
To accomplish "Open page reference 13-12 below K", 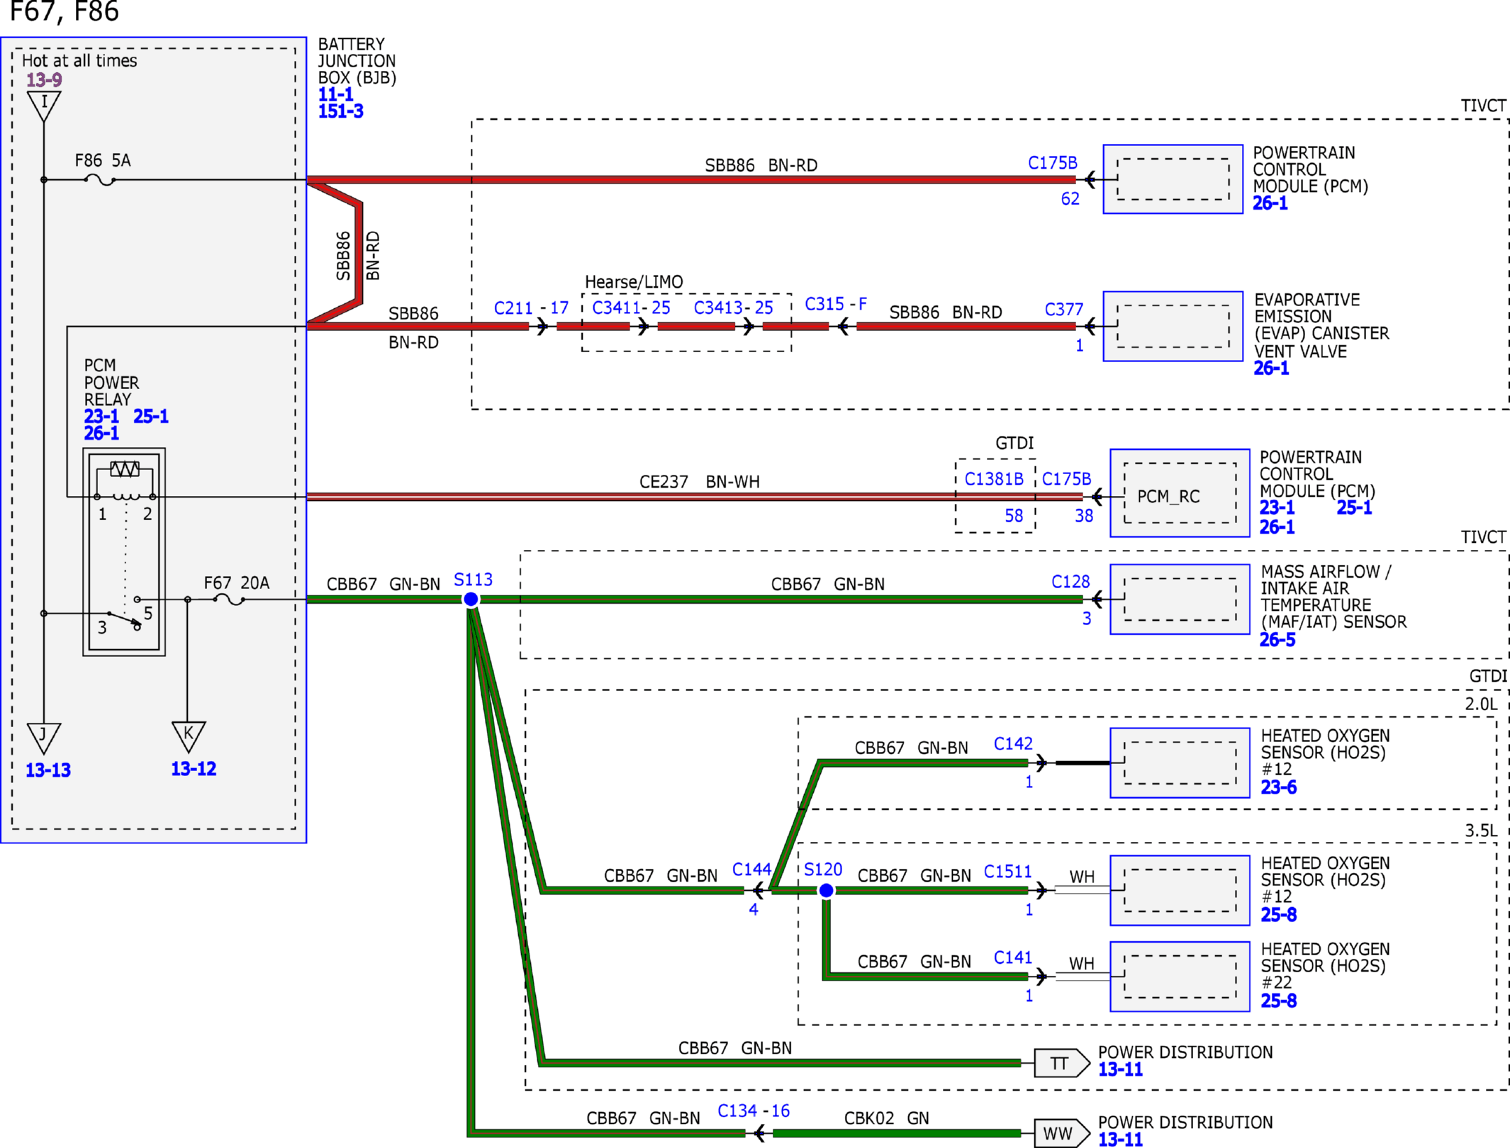I will [194, 769].
